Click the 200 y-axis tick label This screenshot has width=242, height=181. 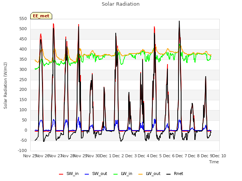tap(23, 90)
